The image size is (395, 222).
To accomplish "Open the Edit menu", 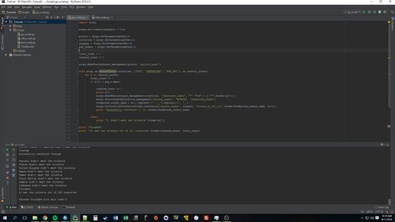I will pos(10,7).
